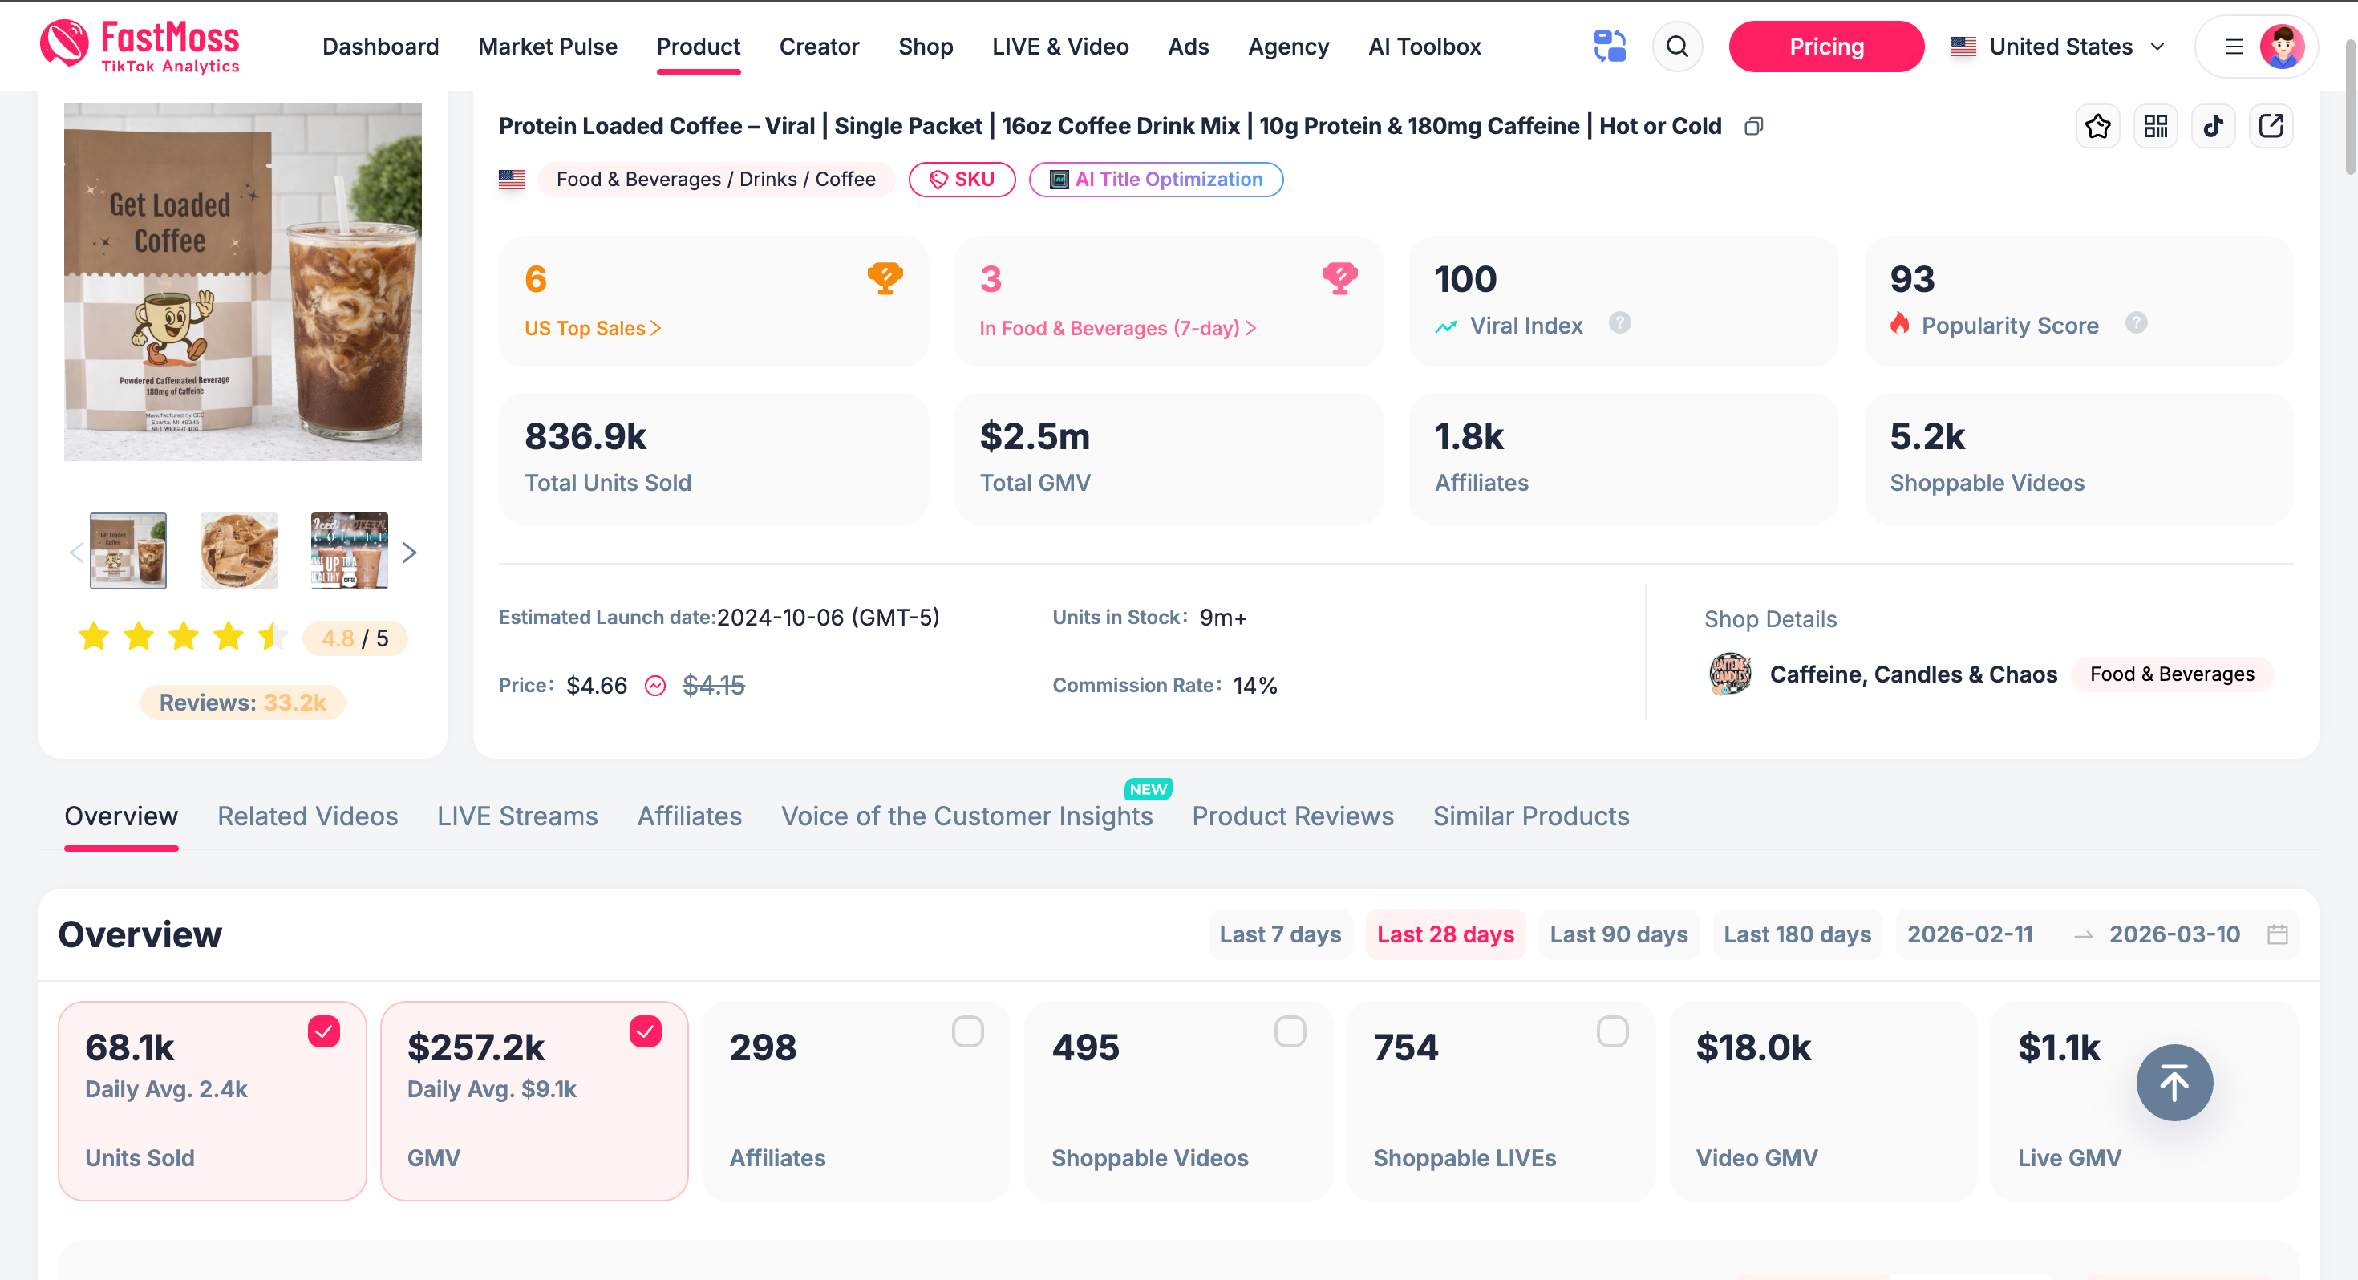The height and width of the screenshot is (1280, 2358).
Task: Click next arrow on image thumbnails
Action: (x=409, y=551)
